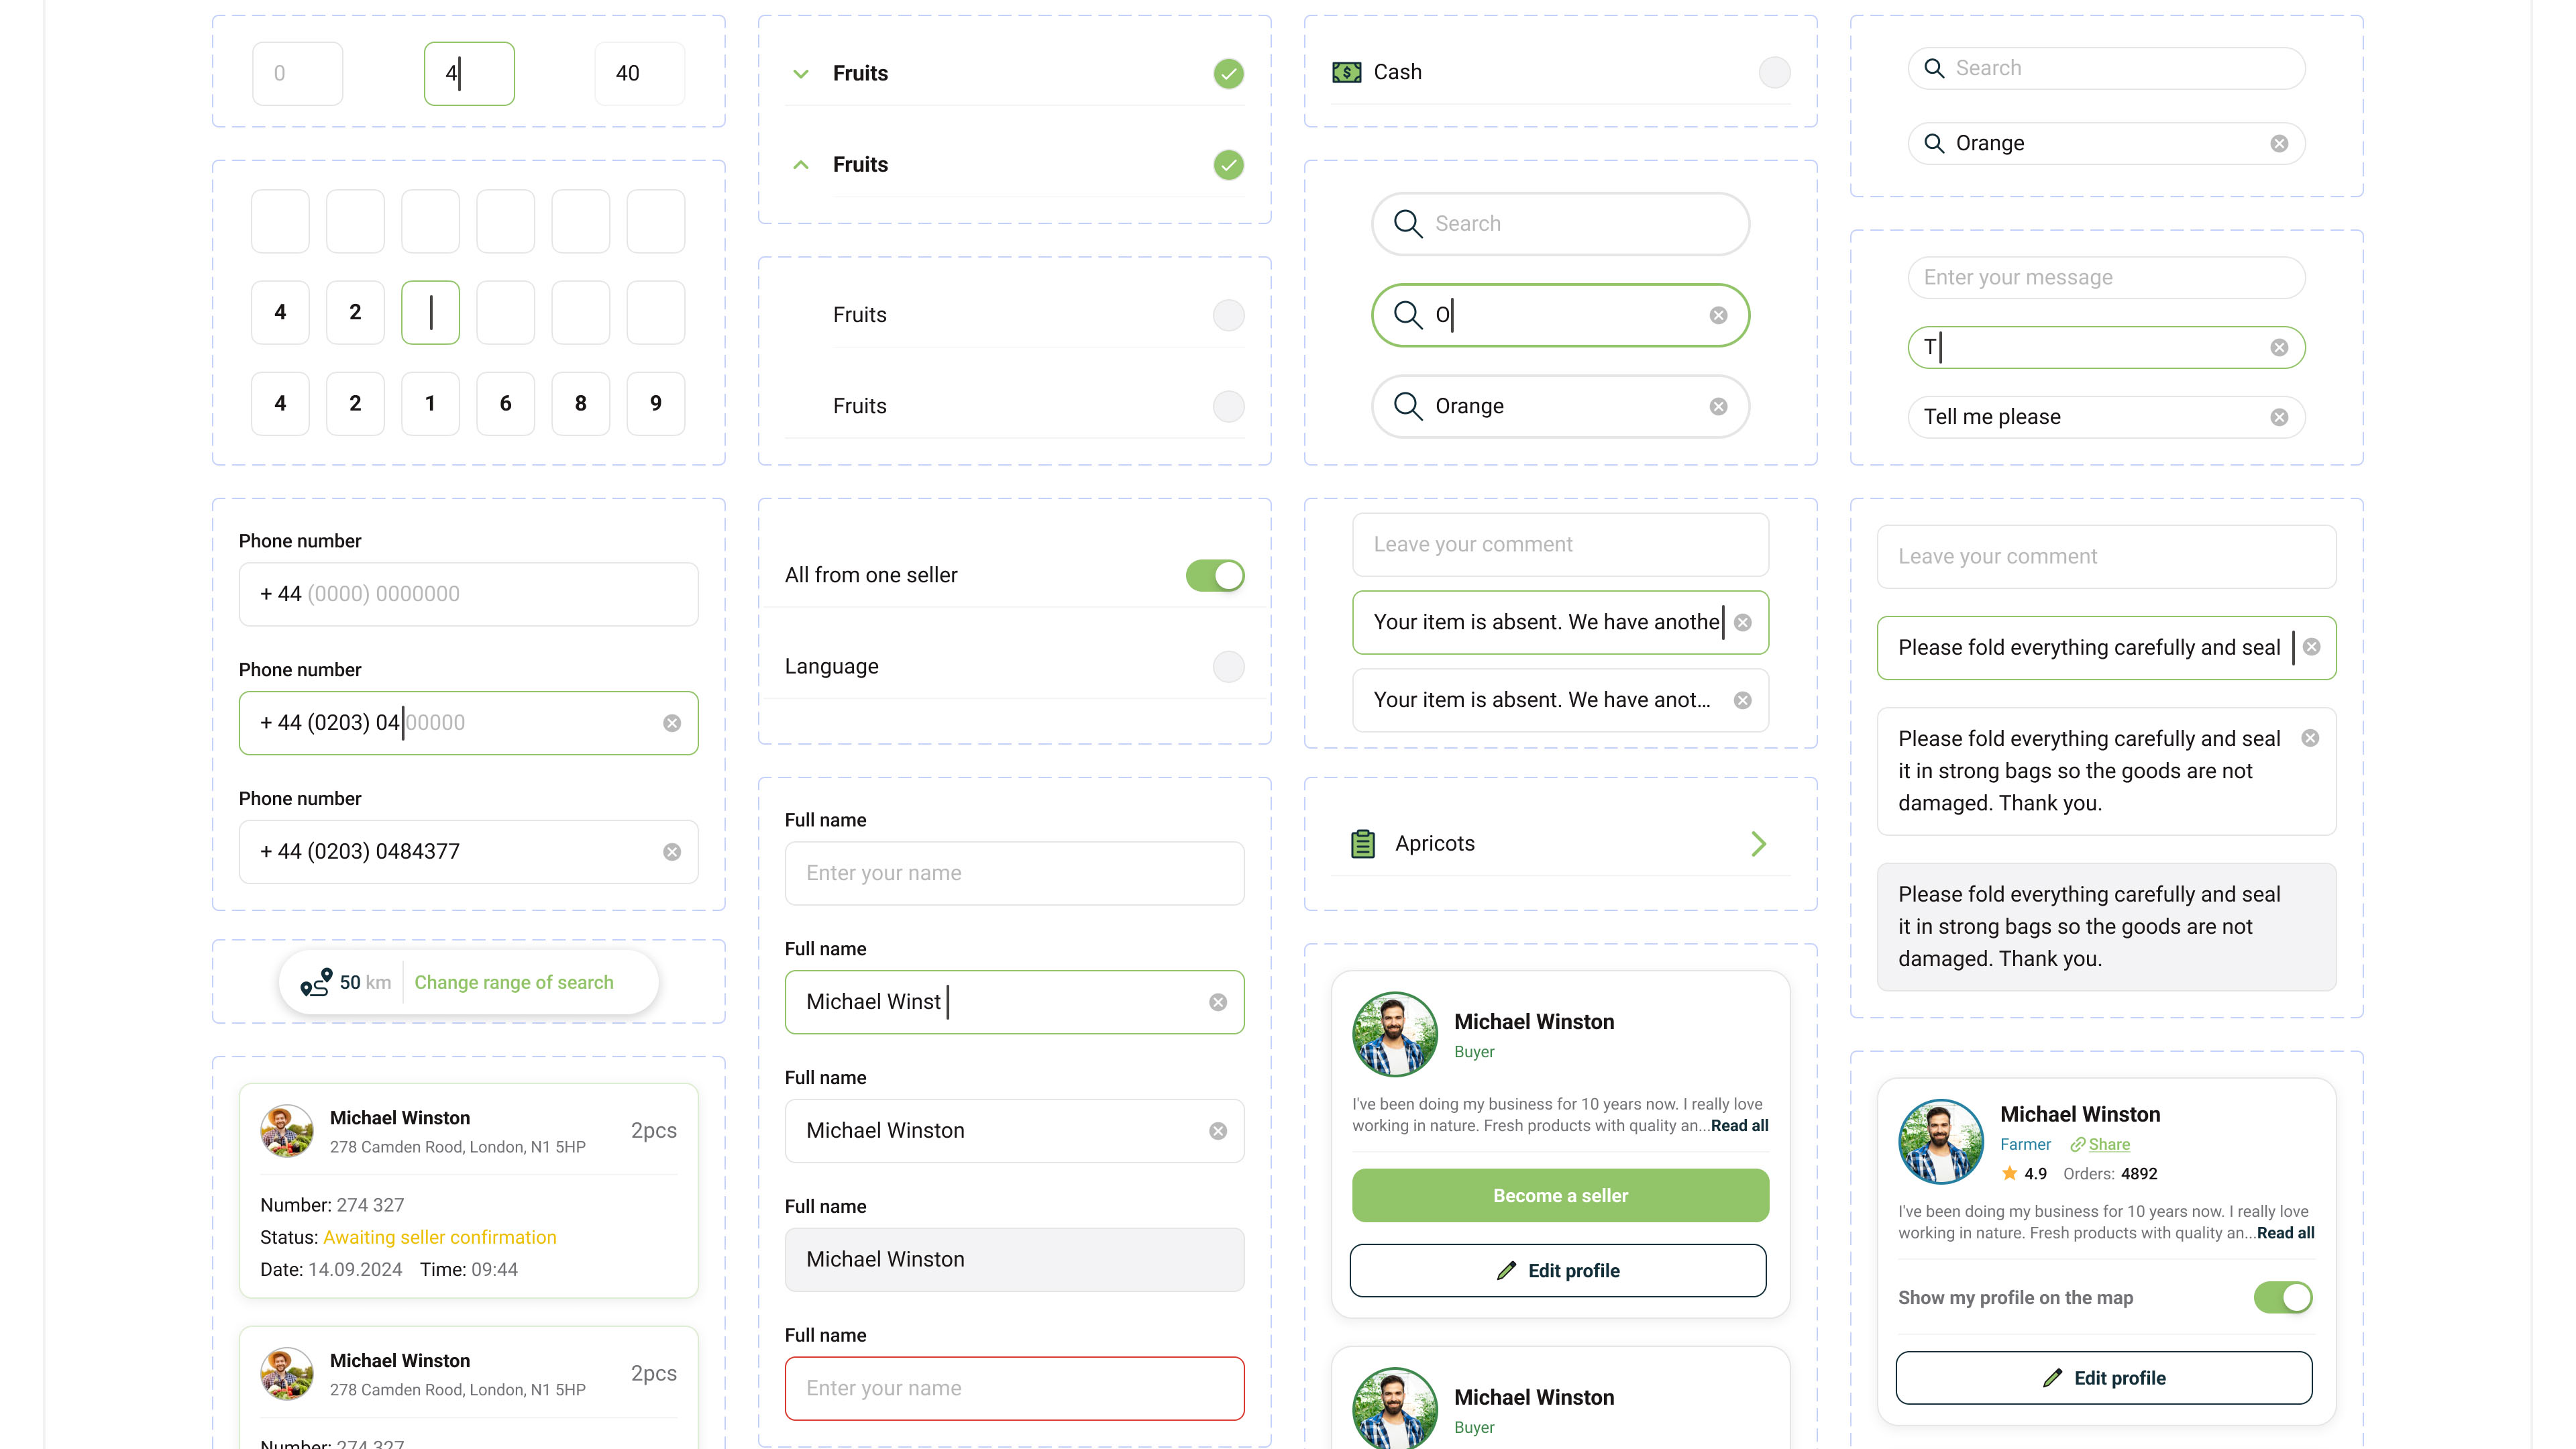
Task: Expand Fruits using the down chevron
Action: [x=800, y=73]
